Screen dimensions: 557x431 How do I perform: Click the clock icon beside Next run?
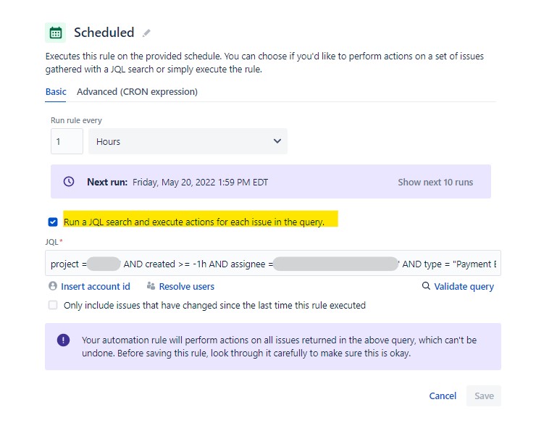click(x=69, y=182)
